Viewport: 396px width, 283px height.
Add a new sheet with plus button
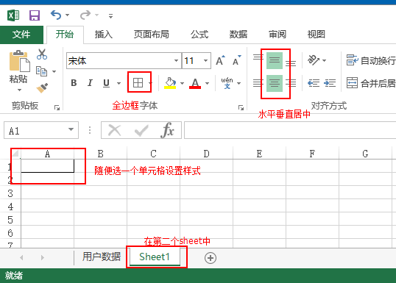coord(211,258)
